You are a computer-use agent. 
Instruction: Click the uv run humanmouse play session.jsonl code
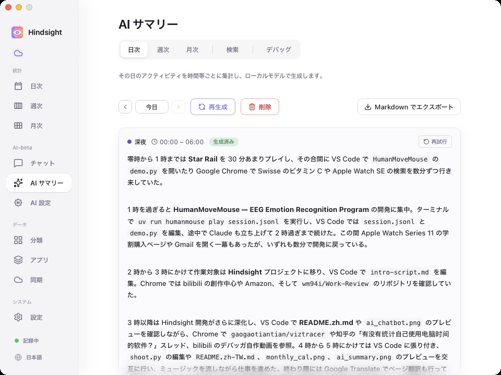(x=209, y=221)
